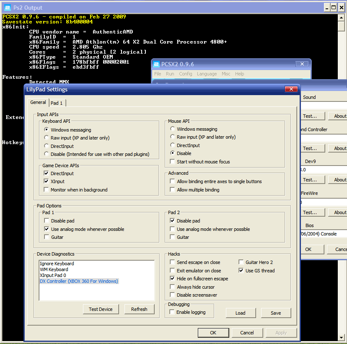Cancel the LilyPad Settings dialog
The height and width of the screenshot is (344, 347).
(247, 333)
